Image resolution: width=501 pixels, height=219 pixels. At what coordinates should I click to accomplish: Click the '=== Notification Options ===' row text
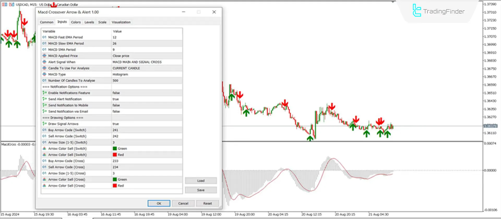pyautogui.click(x=65, y=87)
